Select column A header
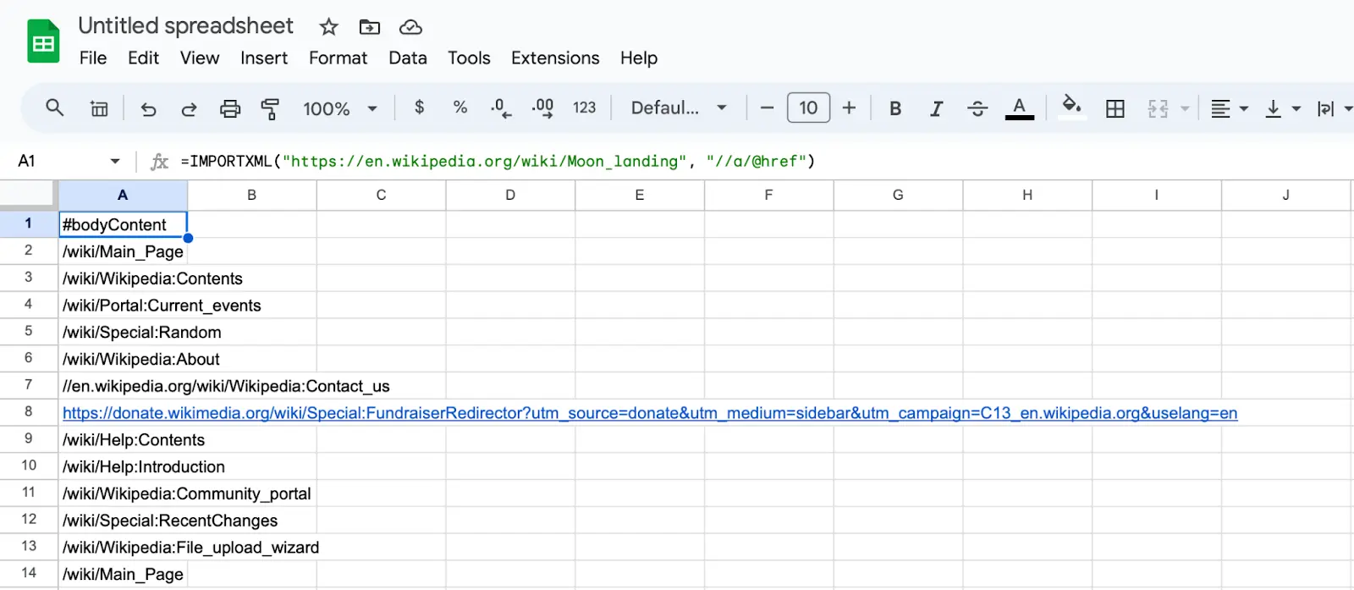Viewport: 1354px width, 590px height. (x=123, y=195)
